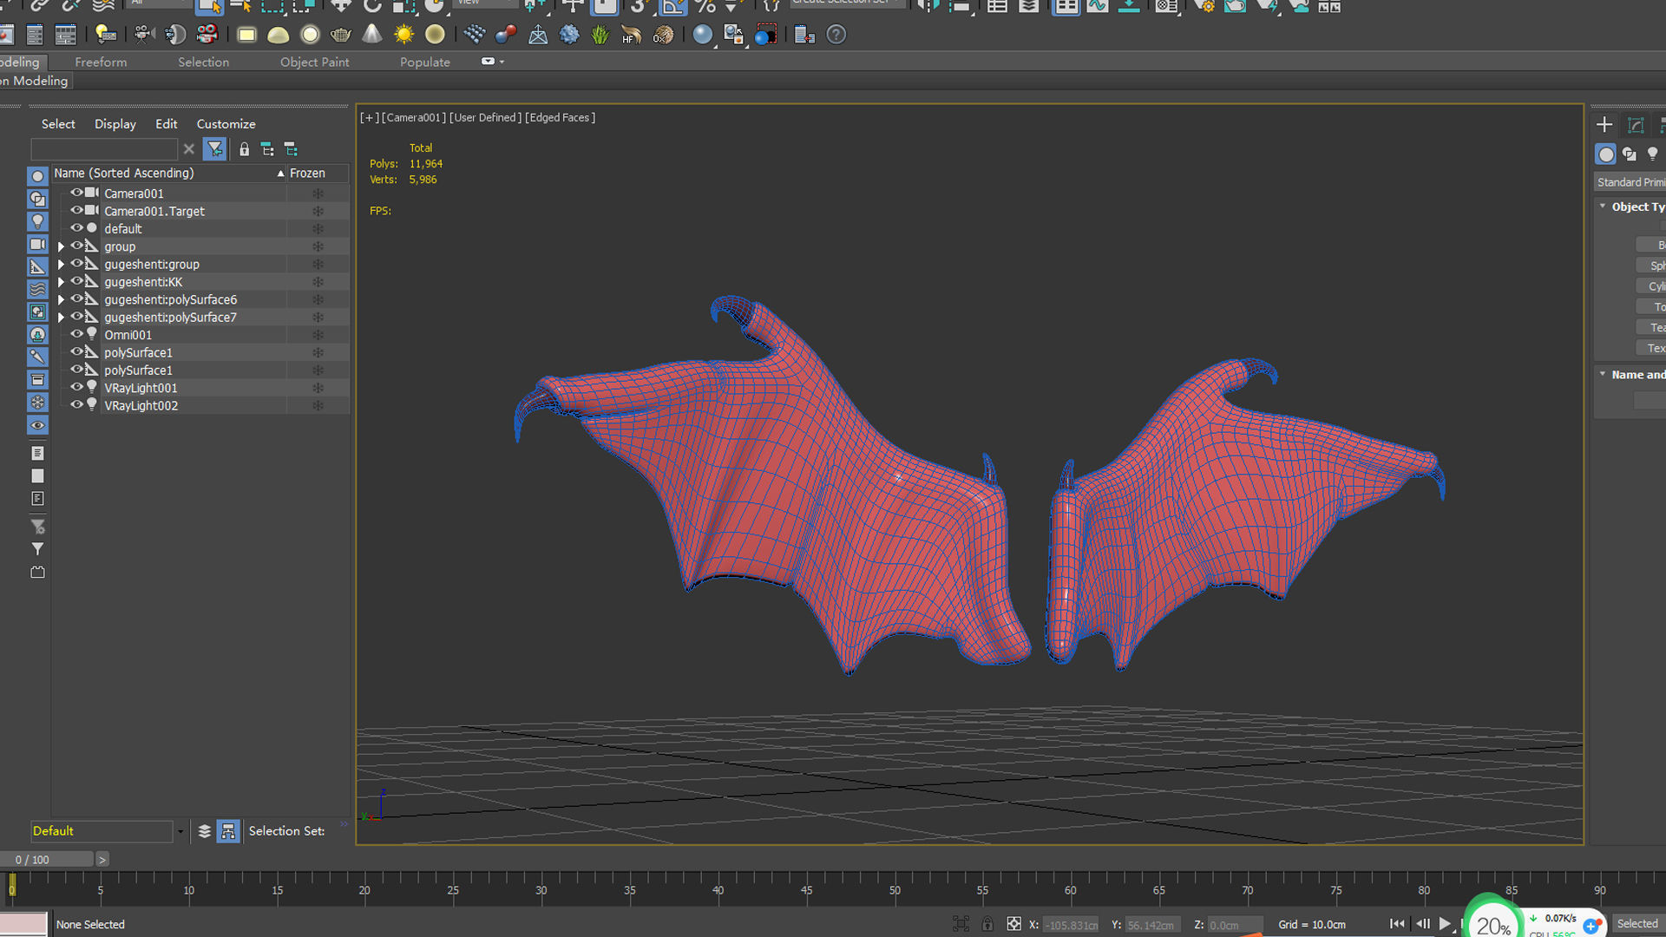Click the dome hemisphere primitive icon

click(x=279, y=35)
